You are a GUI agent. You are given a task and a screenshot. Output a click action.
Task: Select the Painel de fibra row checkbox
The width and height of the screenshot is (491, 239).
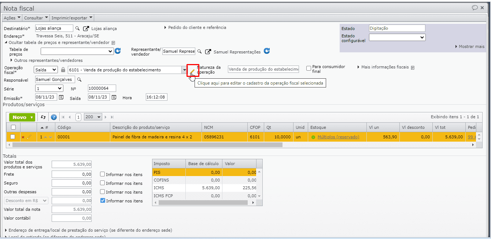[x=13, y=137]
